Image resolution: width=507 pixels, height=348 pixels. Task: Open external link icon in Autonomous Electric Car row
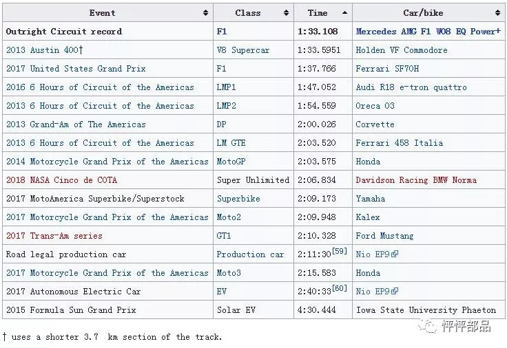[x=394, y=292]
